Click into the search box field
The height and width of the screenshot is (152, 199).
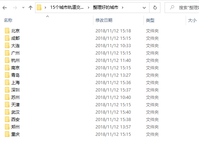coord(182,8)
